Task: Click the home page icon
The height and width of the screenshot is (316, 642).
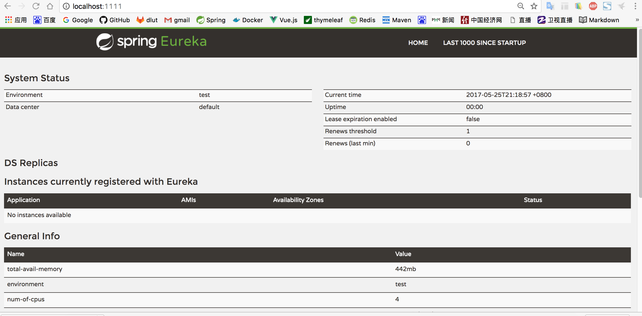Action: (50, 6)
